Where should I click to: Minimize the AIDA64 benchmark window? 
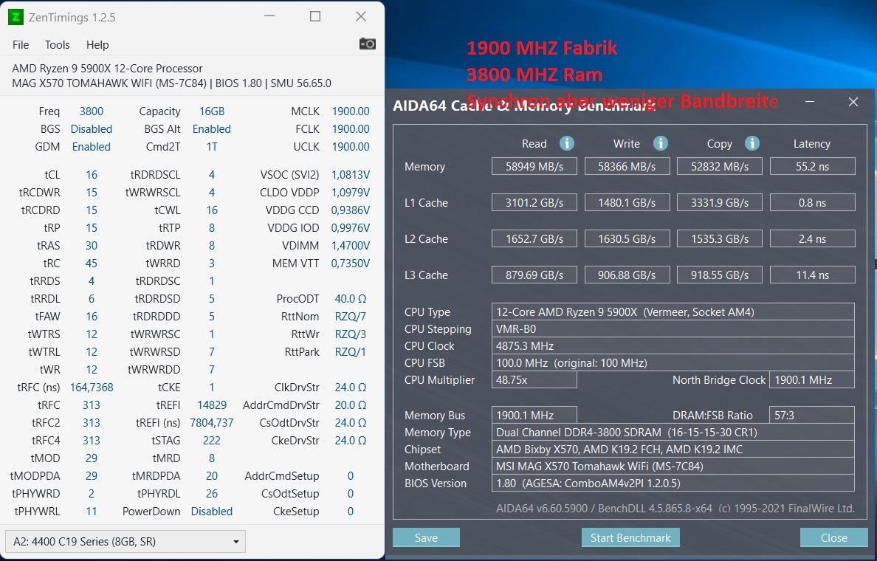coord(810,102)
